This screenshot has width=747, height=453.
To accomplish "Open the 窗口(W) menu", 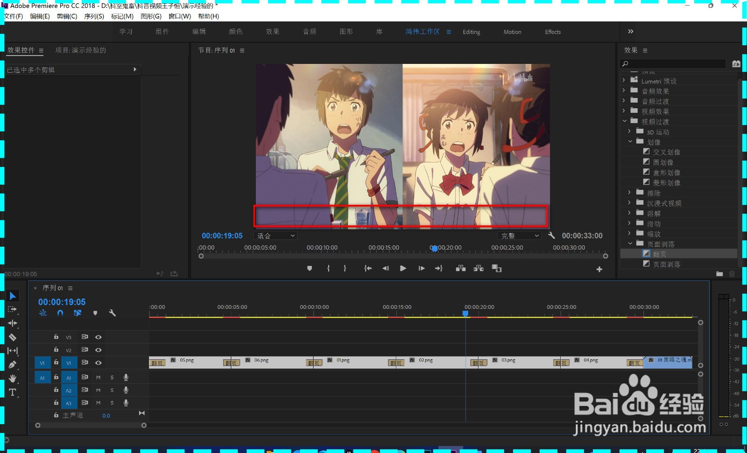I will pos(180,16).
